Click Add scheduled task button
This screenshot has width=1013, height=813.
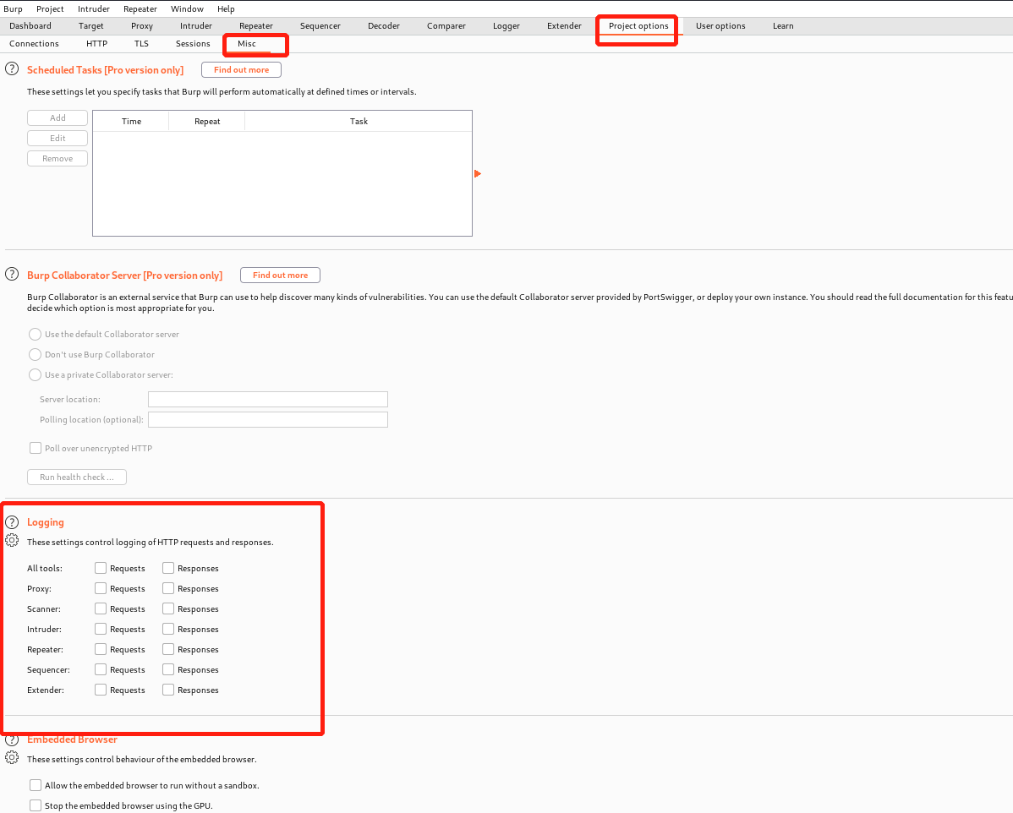pos(57,117)
